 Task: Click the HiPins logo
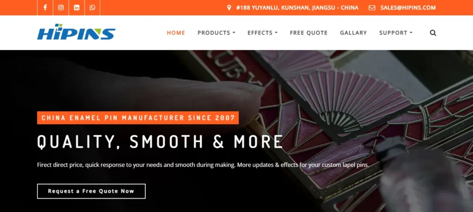[76, 32]
